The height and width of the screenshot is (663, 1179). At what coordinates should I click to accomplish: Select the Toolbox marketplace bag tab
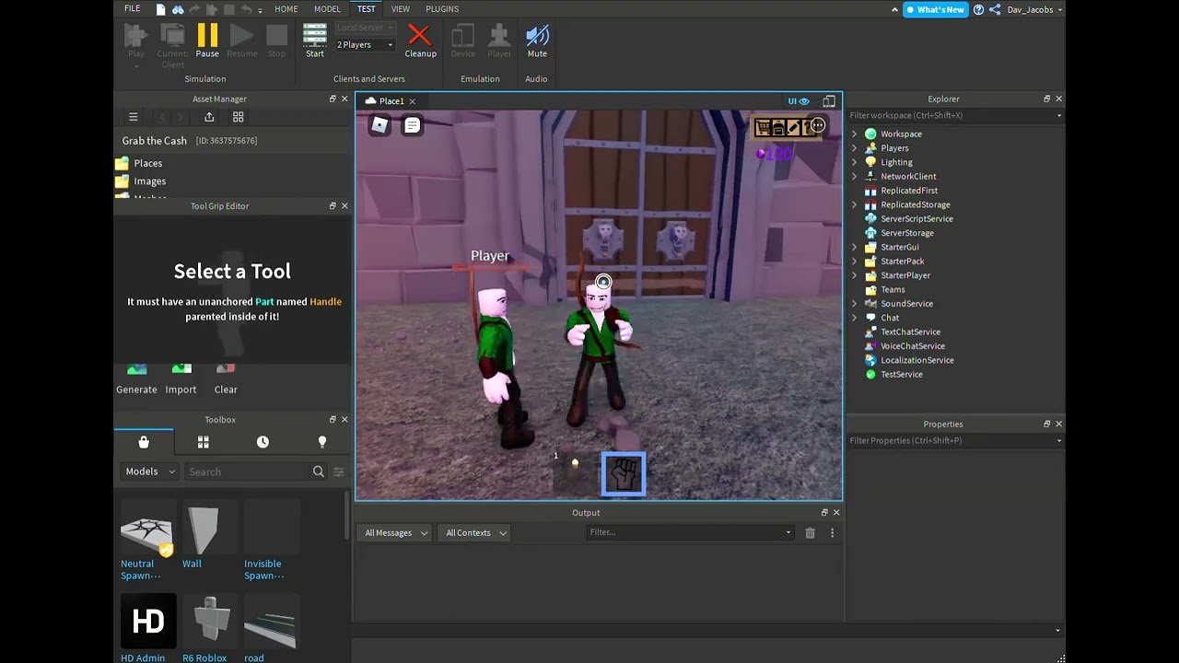[144, 442]
